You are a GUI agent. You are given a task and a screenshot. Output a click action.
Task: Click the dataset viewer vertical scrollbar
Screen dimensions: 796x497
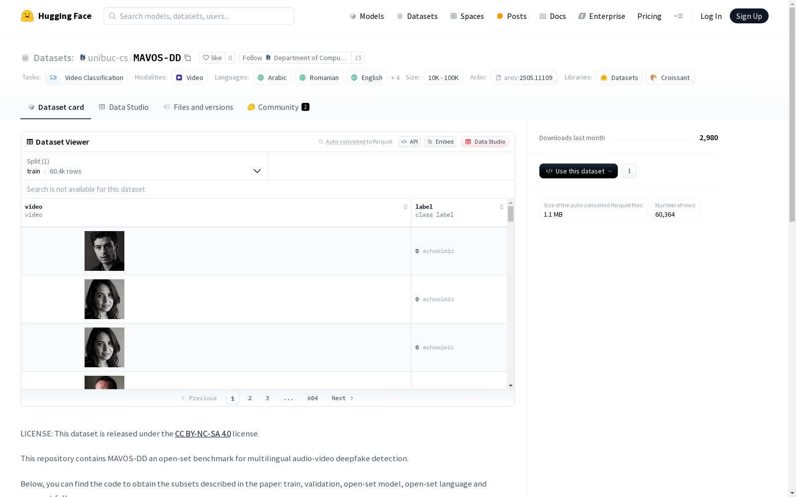coord(510,214)
